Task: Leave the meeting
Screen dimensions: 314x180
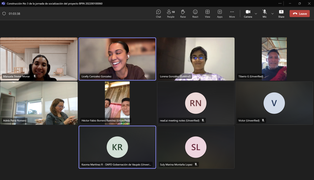Action: pos(299,14)
